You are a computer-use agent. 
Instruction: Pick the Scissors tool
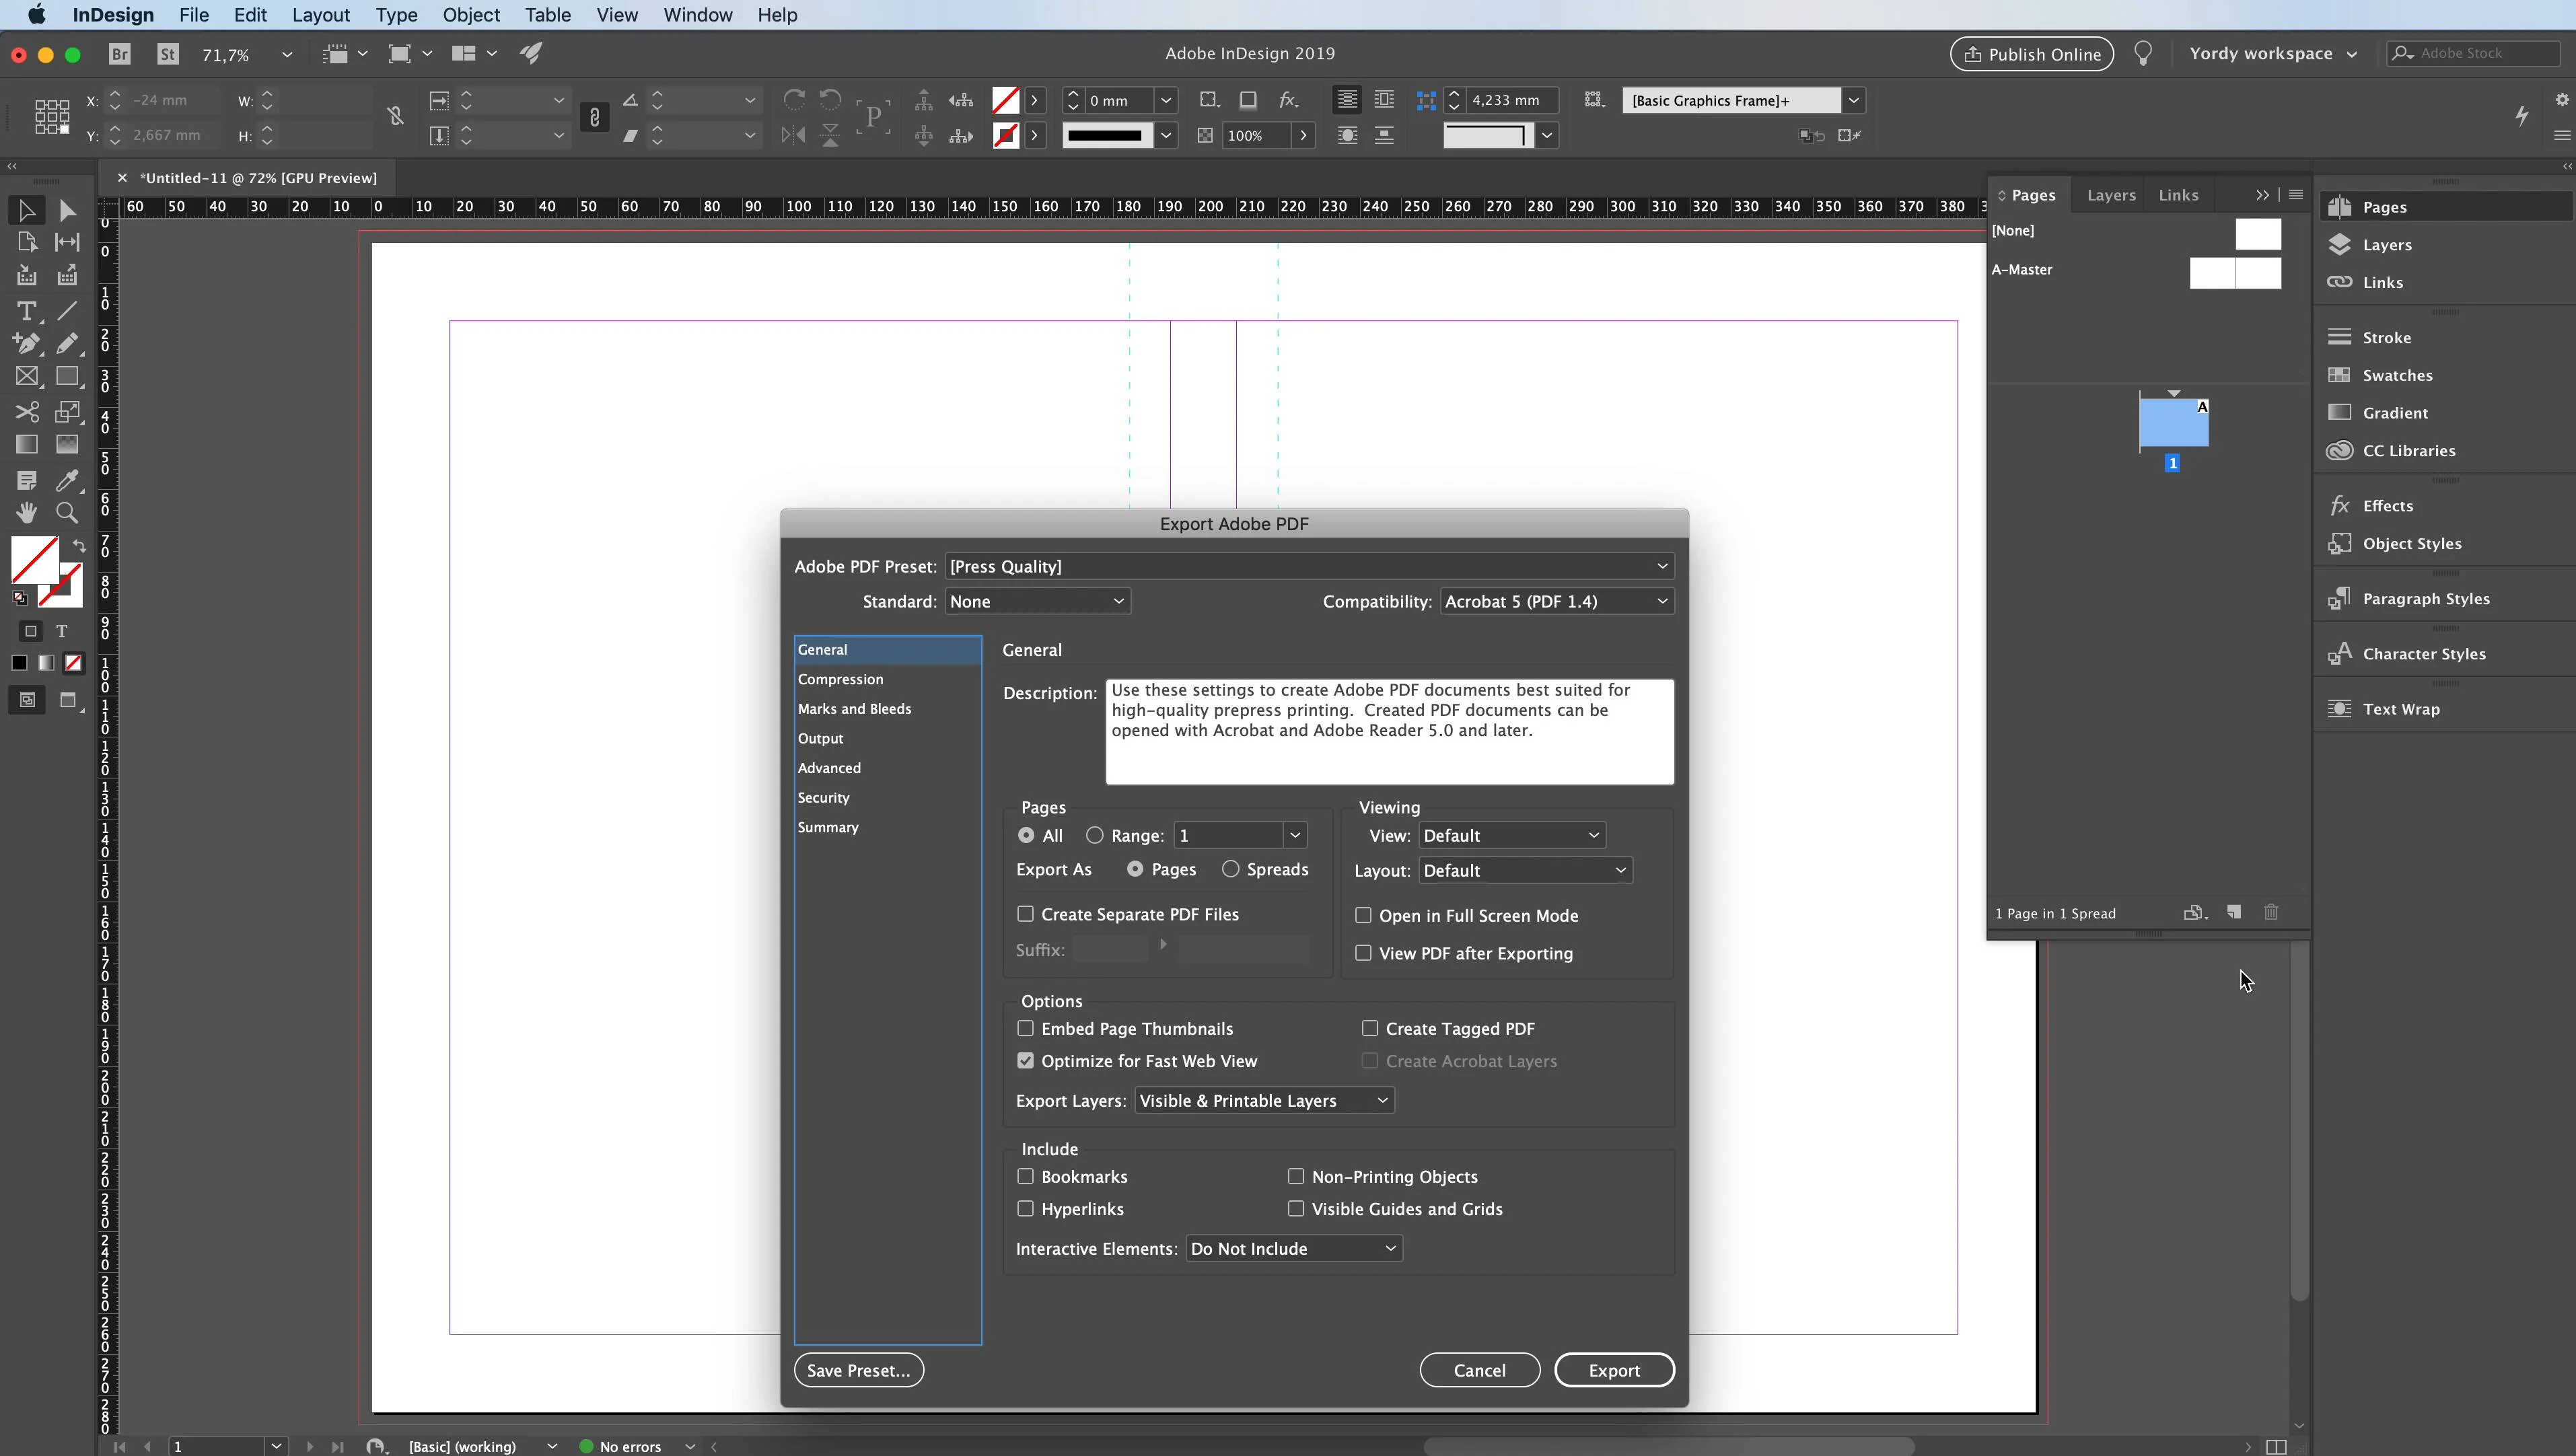27,412
